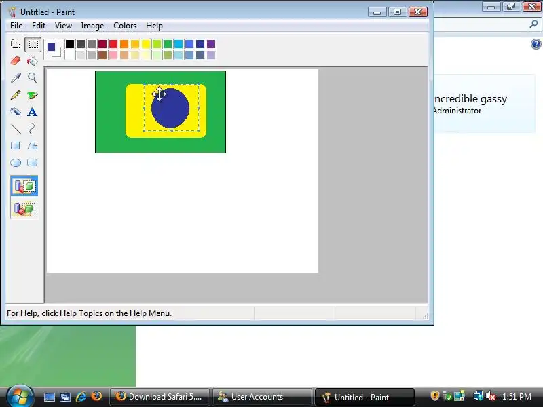Screen dimensions: 543x407
Task: Open the Help menu in Paint
Action: click(x=154, y=26)
